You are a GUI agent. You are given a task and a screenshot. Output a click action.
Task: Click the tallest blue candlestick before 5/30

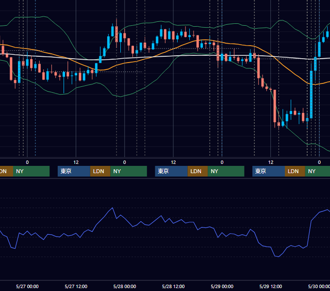[x=311, y=95]
